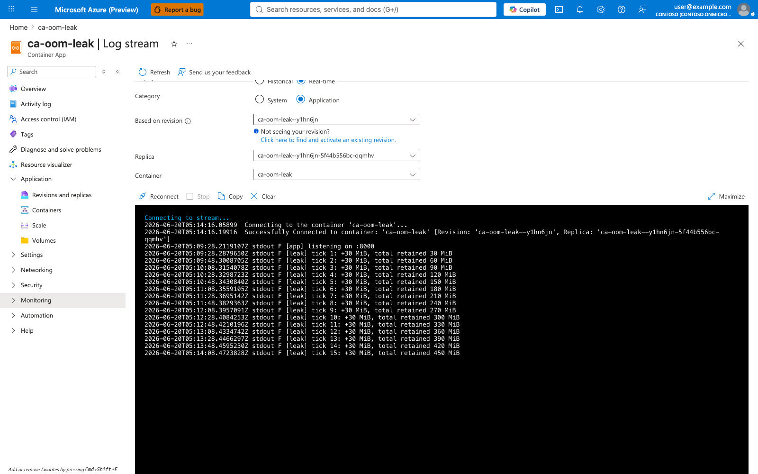
Task: Click the info icon beside Based on revision
Action: [188, 121]
